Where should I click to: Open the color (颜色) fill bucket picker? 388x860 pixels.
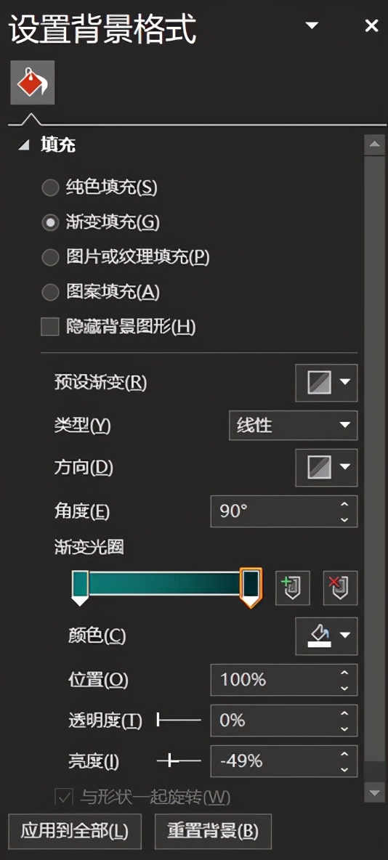pyautogui.click(x=326, y=636)
